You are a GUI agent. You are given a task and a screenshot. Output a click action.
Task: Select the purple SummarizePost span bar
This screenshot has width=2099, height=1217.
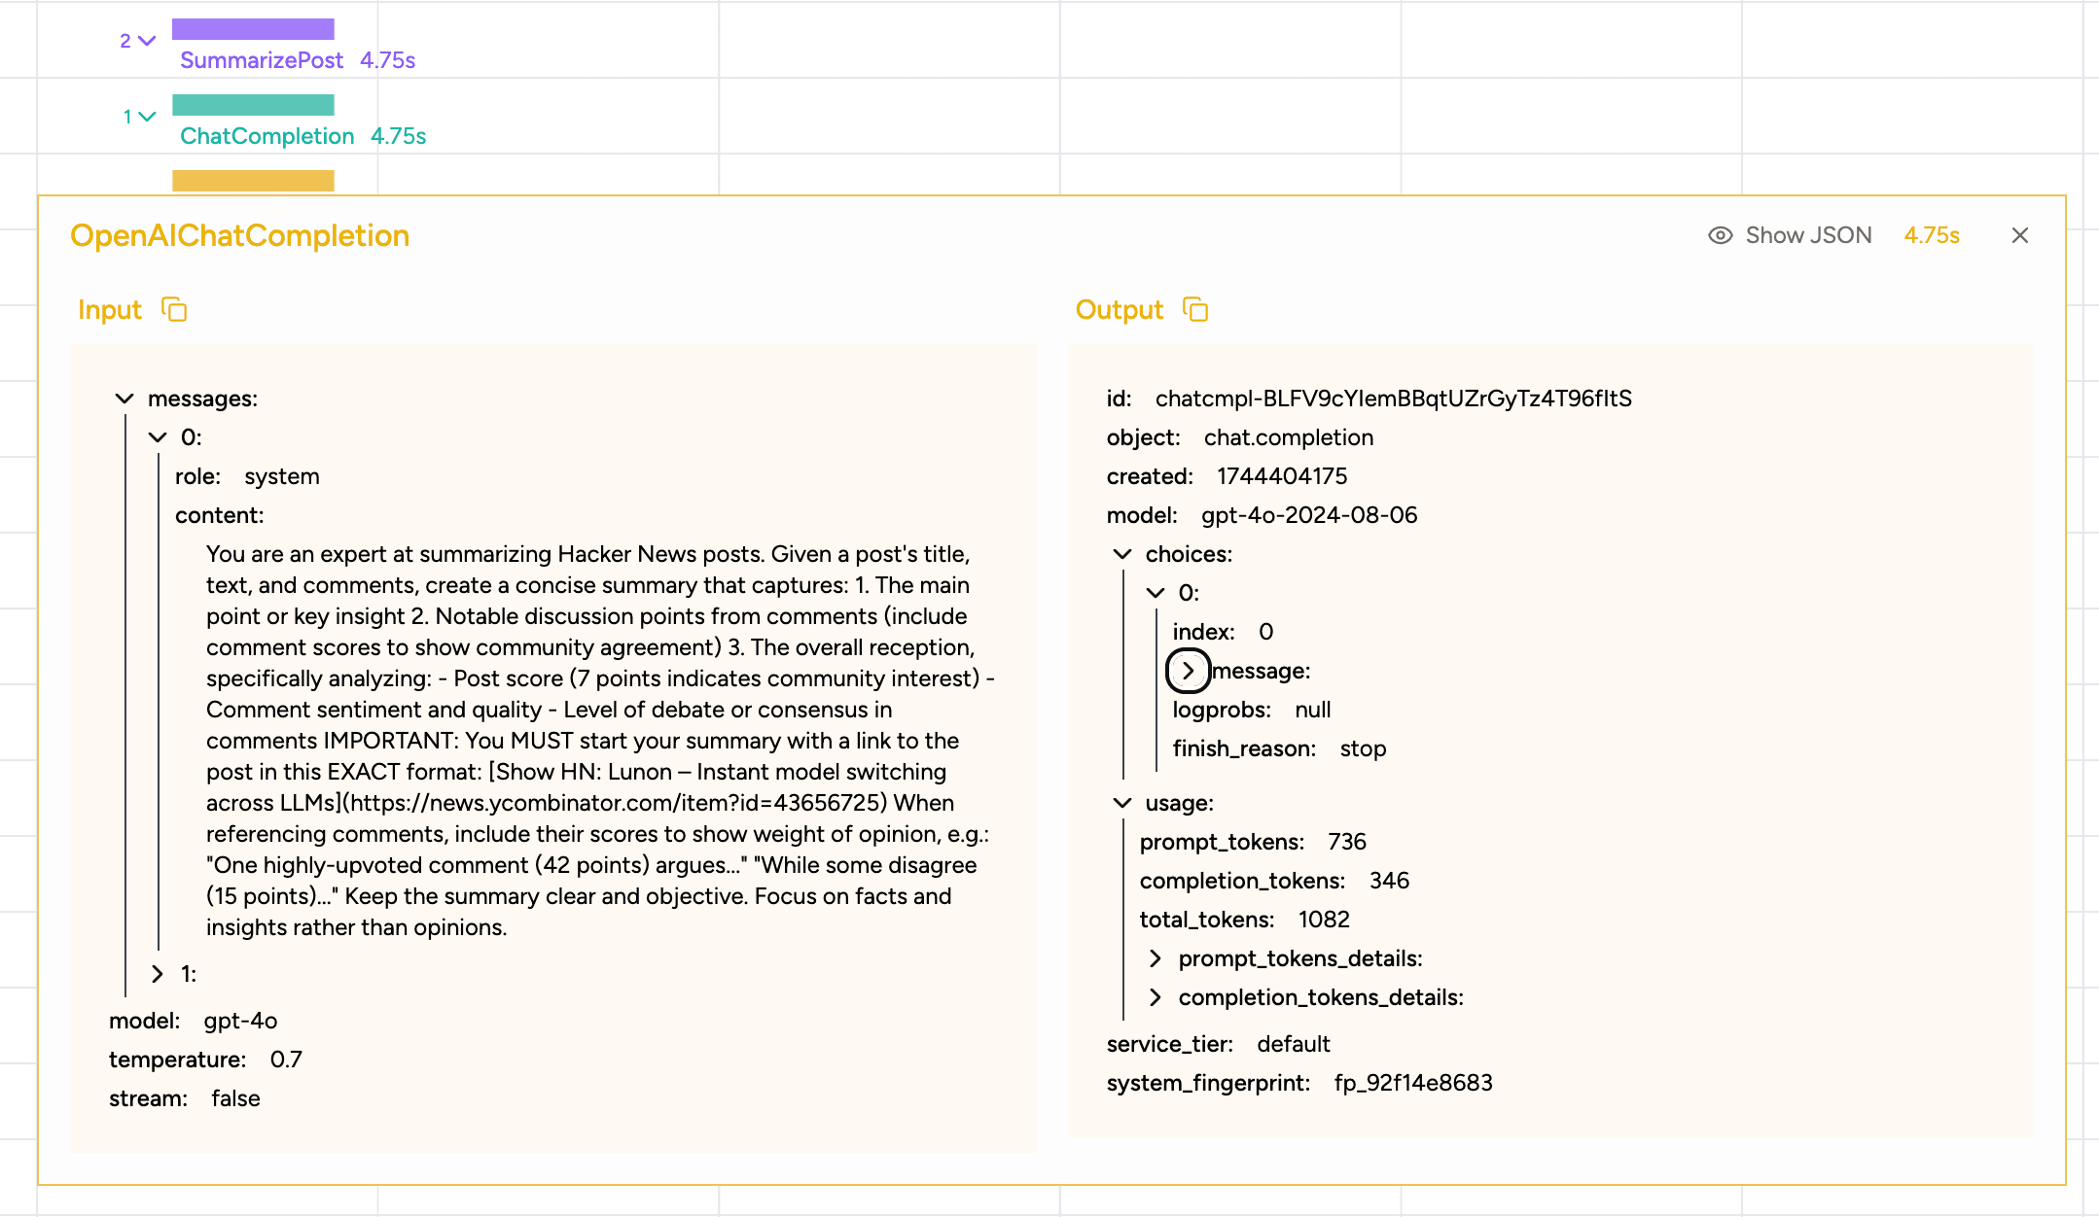tap(253, 29)
